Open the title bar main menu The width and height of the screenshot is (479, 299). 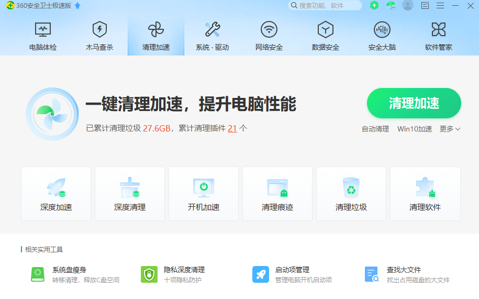pyautogui.click(x=440, y=6)
